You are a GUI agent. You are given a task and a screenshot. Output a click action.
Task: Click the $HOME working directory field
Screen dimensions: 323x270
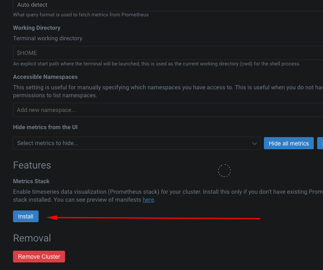tap(168, 53)
